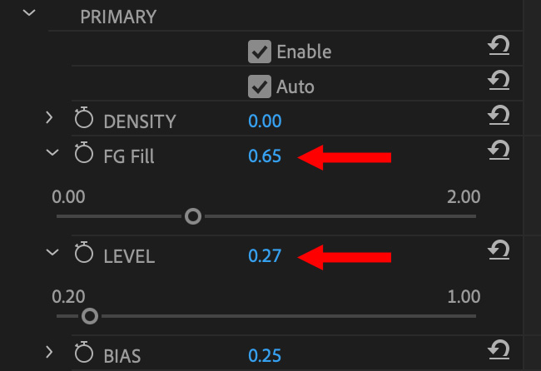Uncheck the Enable checkbox
Screen dimensions: 541x371
click(x=260, y=52)
